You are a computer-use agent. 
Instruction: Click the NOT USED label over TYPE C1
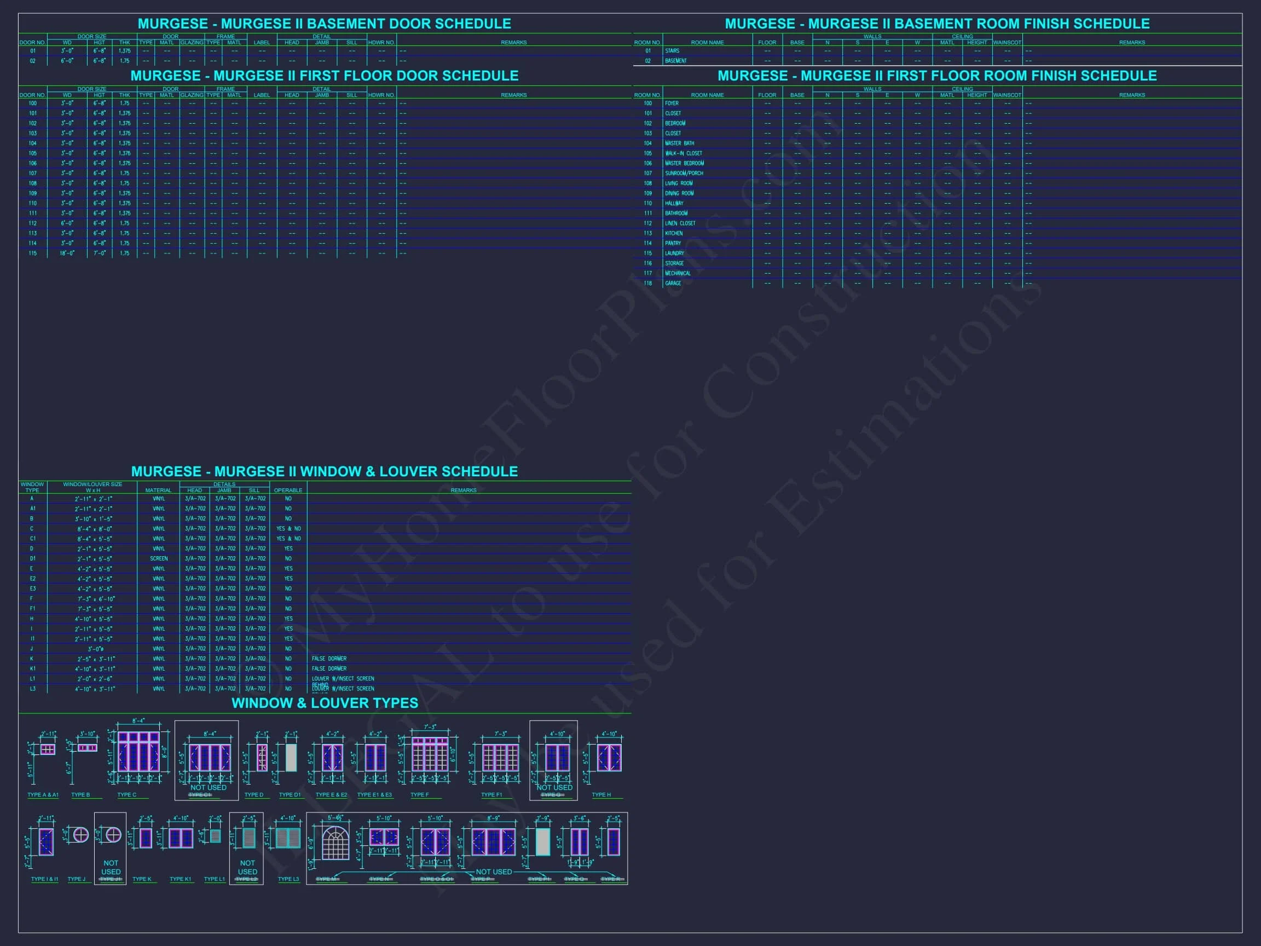pos(208,787)
